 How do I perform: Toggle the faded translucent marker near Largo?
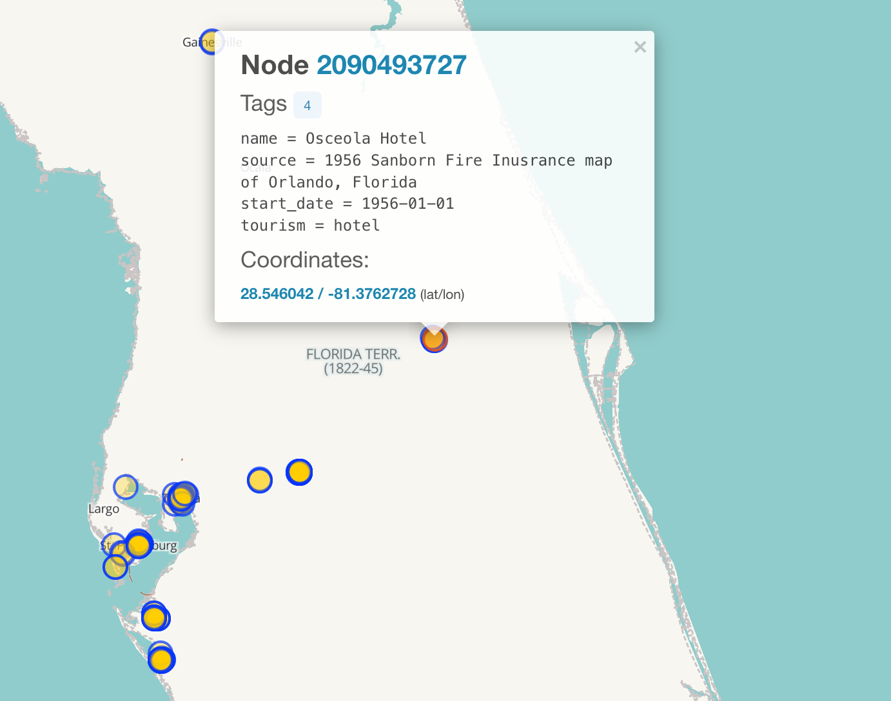(126, 486)
